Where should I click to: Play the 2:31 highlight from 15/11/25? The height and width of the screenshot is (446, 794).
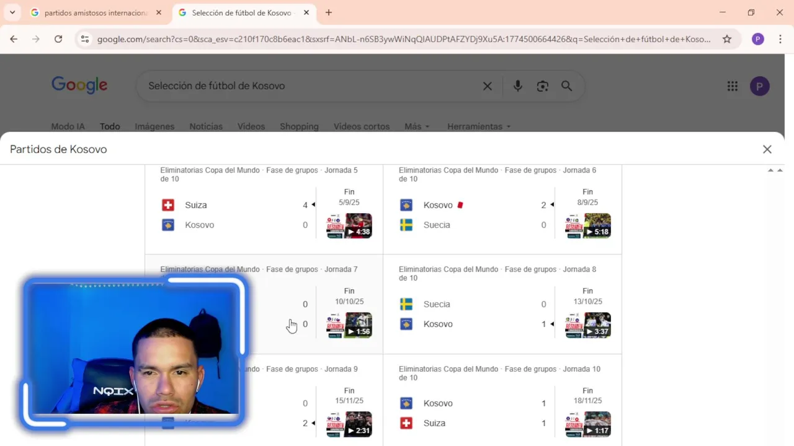[349, 424]
